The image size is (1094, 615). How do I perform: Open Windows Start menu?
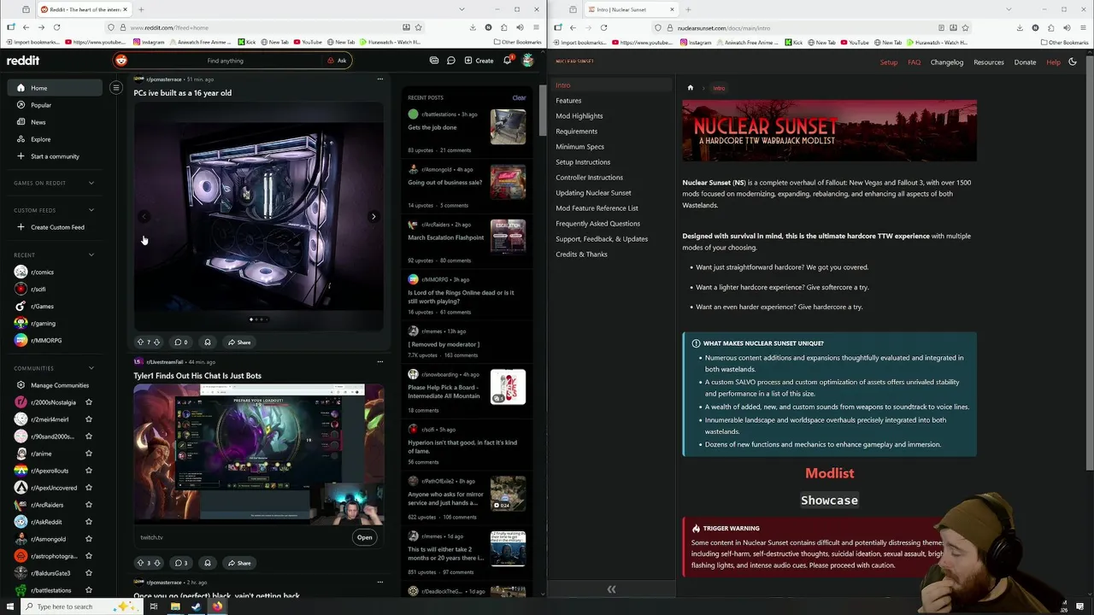pyautogui.click(x=10, y=606)
